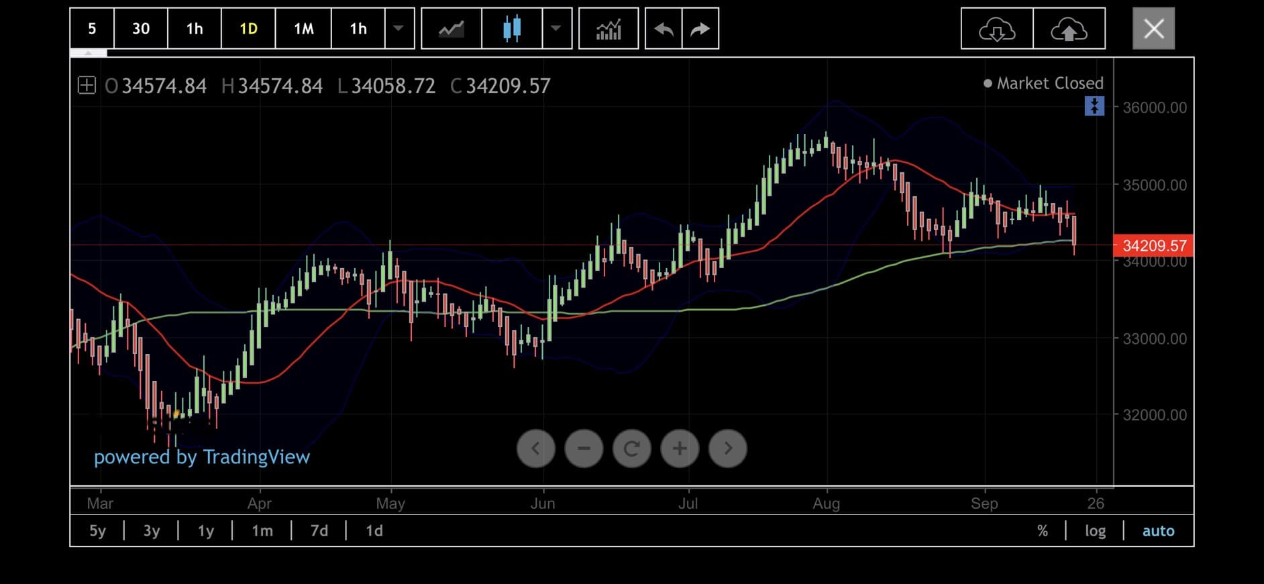Zoom out with the minus button
This screenshot has width=1264, height=584.
(584, 449)
